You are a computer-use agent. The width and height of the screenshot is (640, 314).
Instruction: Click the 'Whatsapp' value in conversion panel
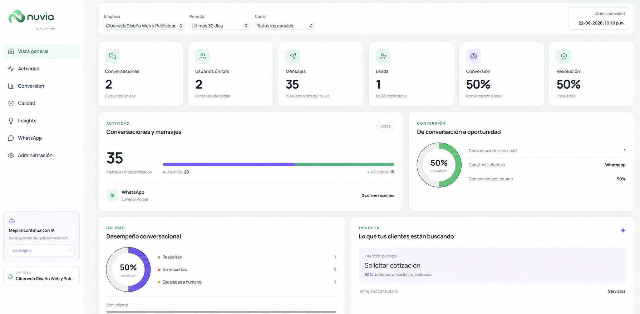(615, 165)
